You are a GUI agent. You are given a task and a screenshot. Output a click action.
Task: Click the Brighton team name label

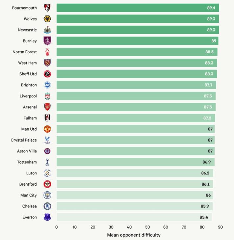[29, 85]
